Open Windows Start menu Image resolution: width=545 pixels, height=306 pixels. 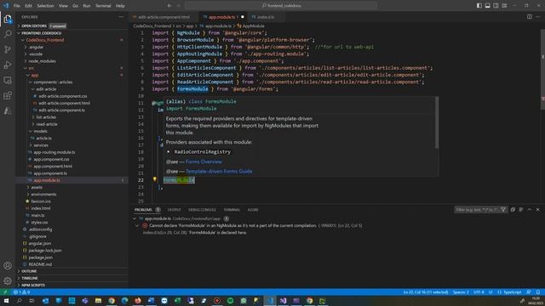coord(6,300)
